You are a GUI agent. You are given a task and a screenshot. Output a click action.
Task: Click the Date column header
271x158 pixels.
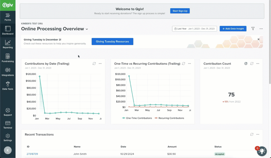(123, 146)
